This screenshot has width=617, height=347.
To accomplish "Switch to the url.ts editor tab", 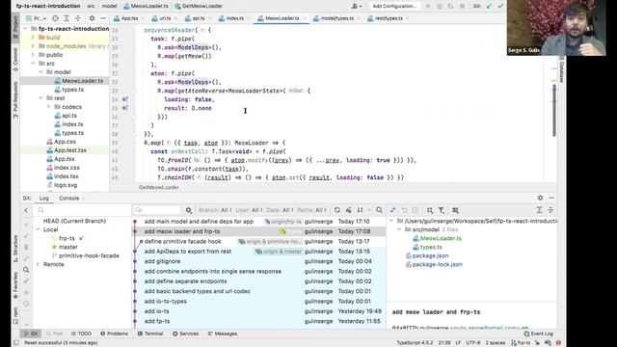I will [165, 18].
